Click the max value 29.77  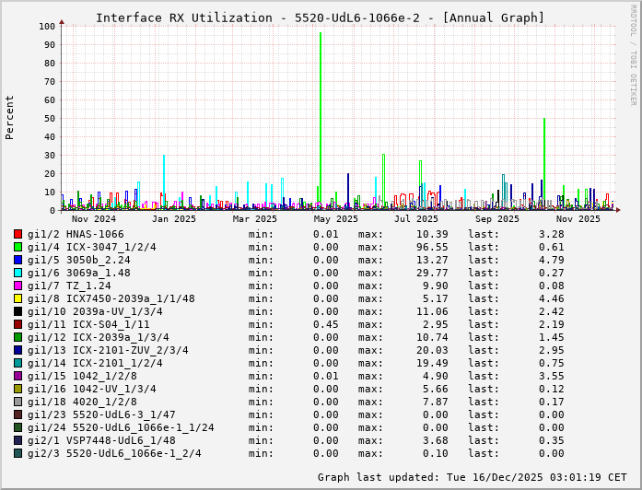pyautogui.click(x=432, y=273)
